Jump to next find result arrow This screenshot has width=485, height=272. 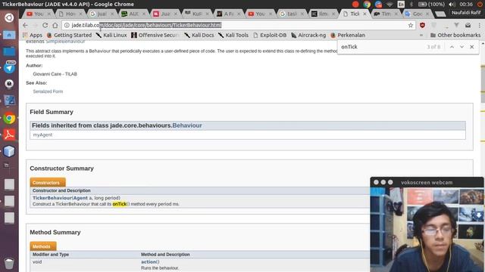pyautogui.click(x=462, y=47)
